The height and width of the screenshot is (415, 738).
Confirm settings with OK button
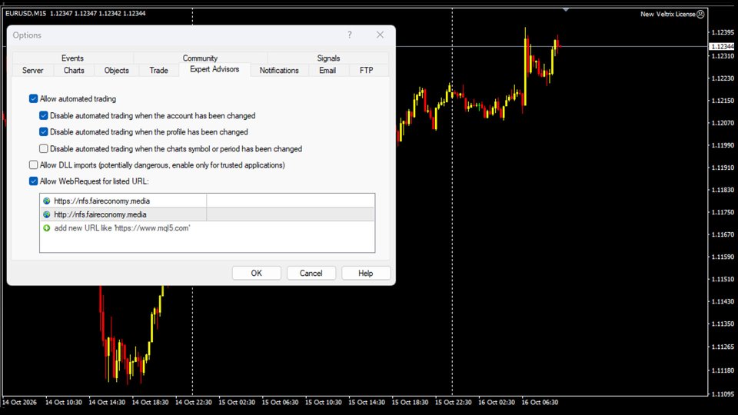point(257,274)
